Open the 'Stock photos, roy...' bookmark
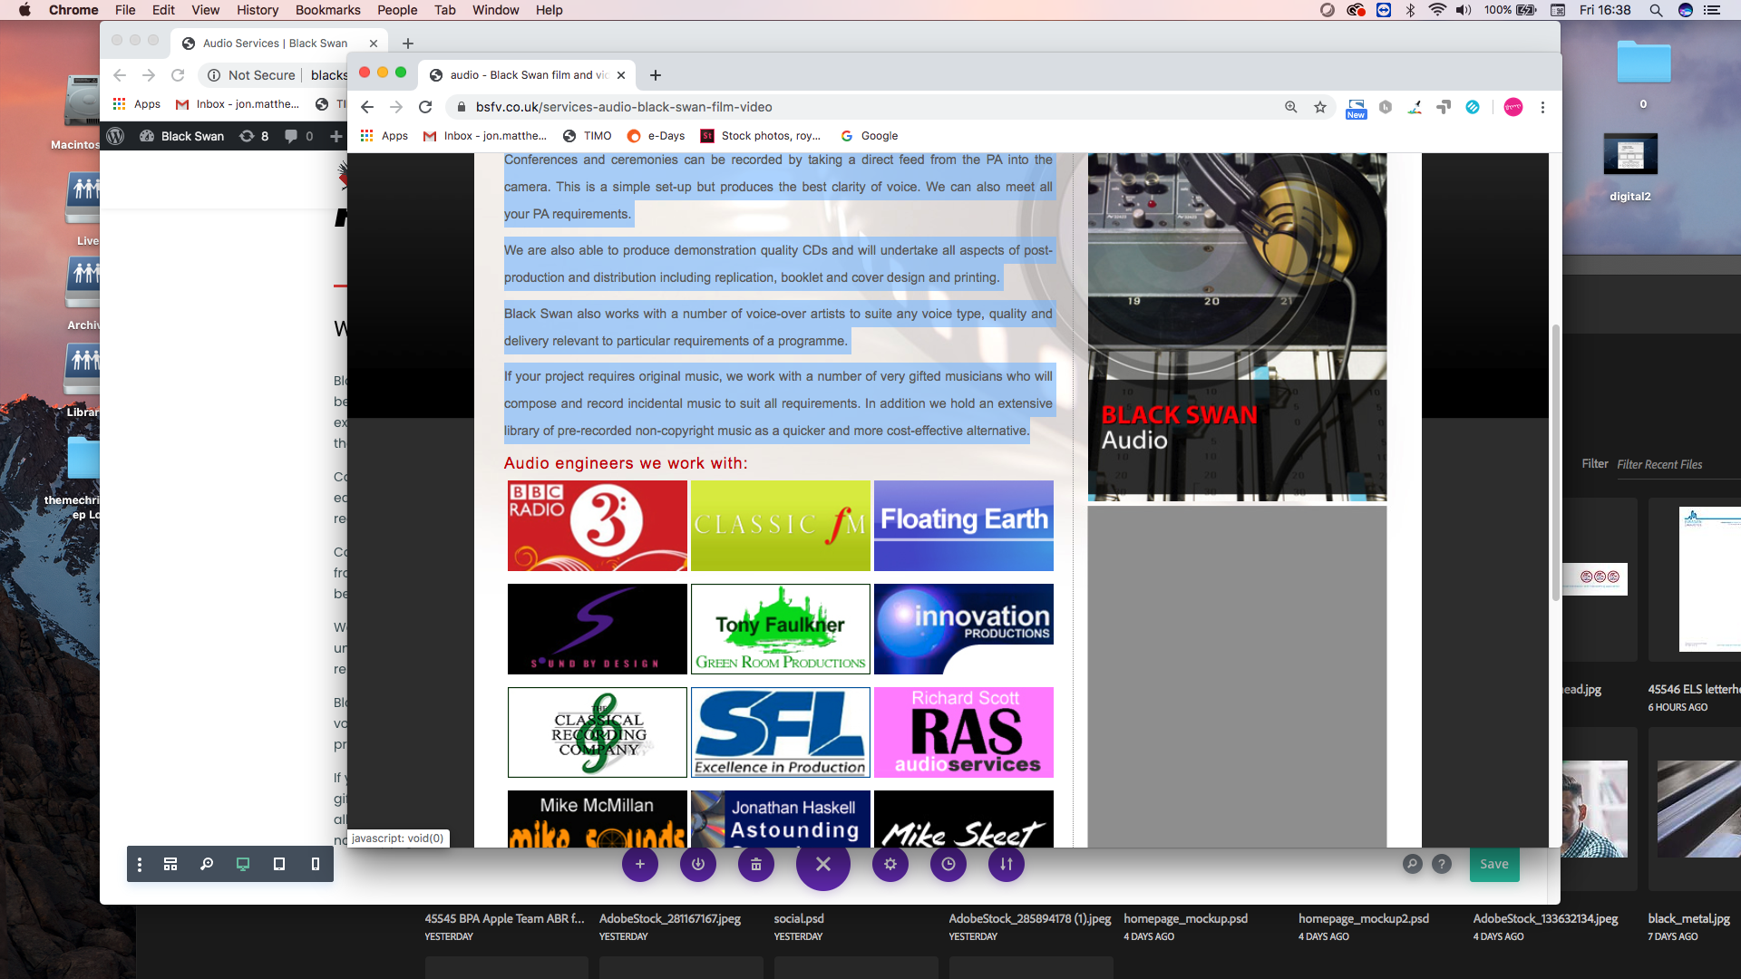Image resolution: width=1741 pixels, height=979 pixels. click(x=761, y=136)
